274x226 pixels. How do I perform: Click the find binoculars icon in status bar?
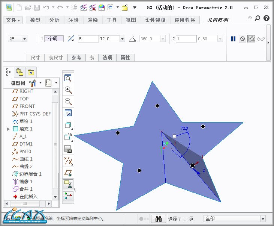tap(158, 219)
